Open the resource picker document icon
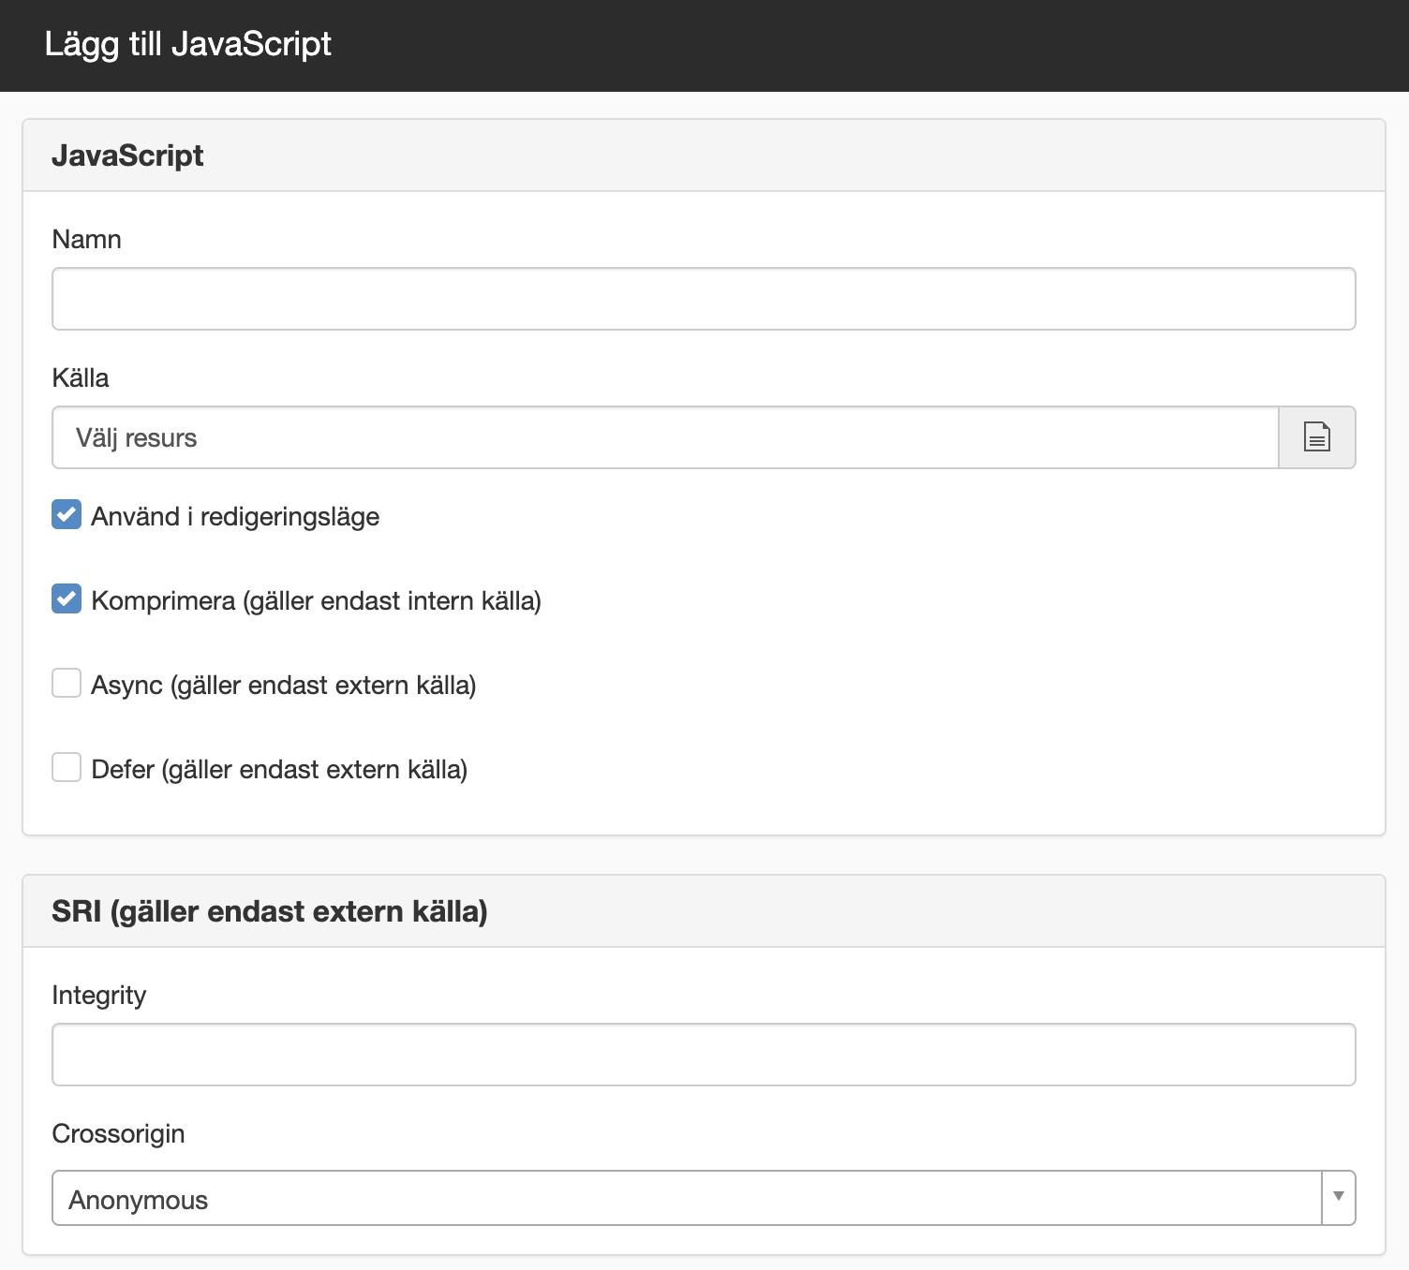 (1317, 437)
